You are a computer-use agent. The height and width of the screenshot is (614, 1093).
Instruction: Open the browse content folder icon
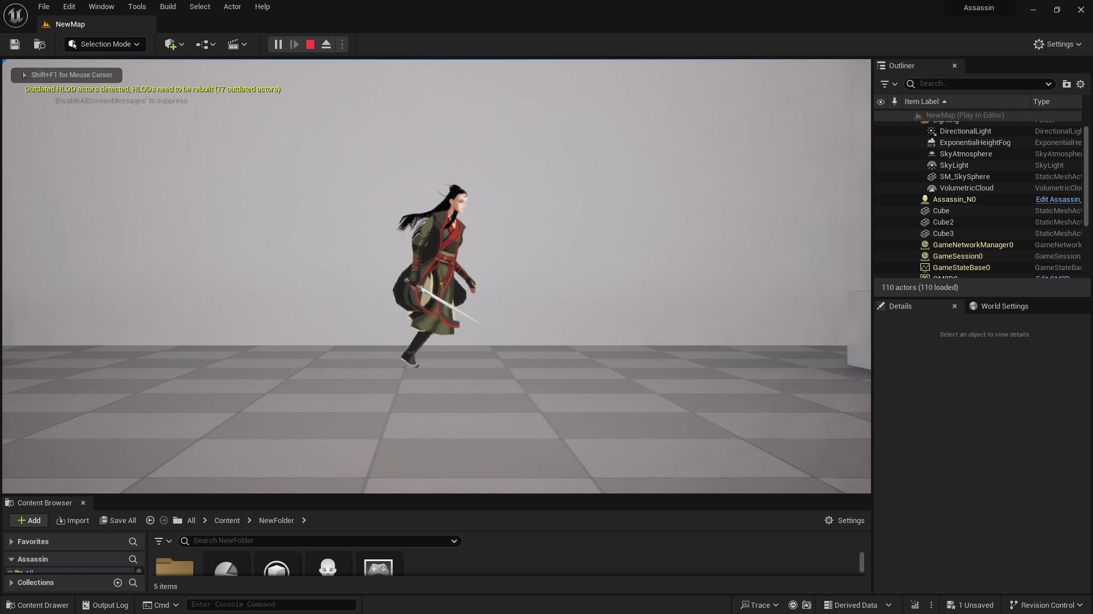(x=39, y=44)
